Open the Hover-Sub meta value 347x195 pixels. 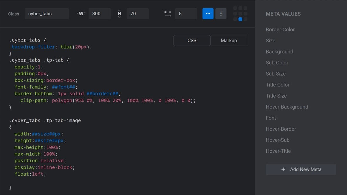[x=278, y=140]
